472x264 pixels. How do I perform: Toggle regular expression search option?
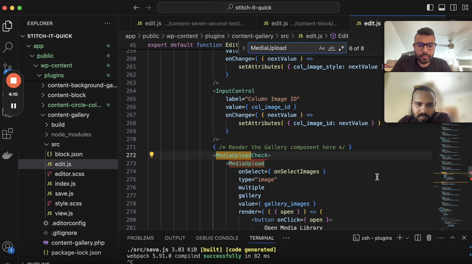point(341,48)
